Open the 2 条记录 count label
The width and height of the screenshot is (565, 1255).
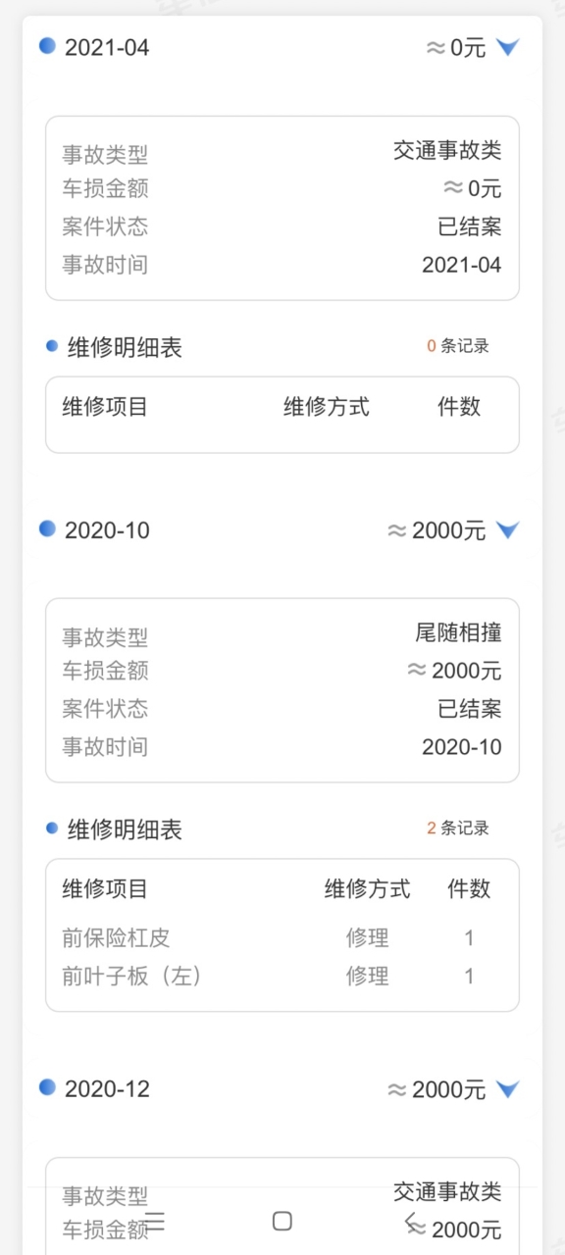(458, 828)
